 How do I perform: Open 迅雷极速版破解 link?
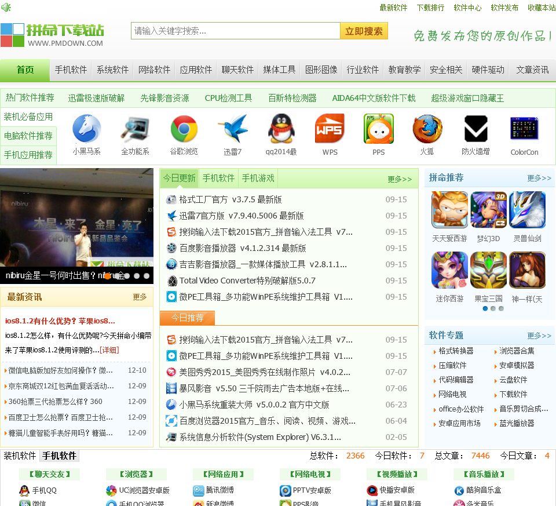[x=96, y=98]
